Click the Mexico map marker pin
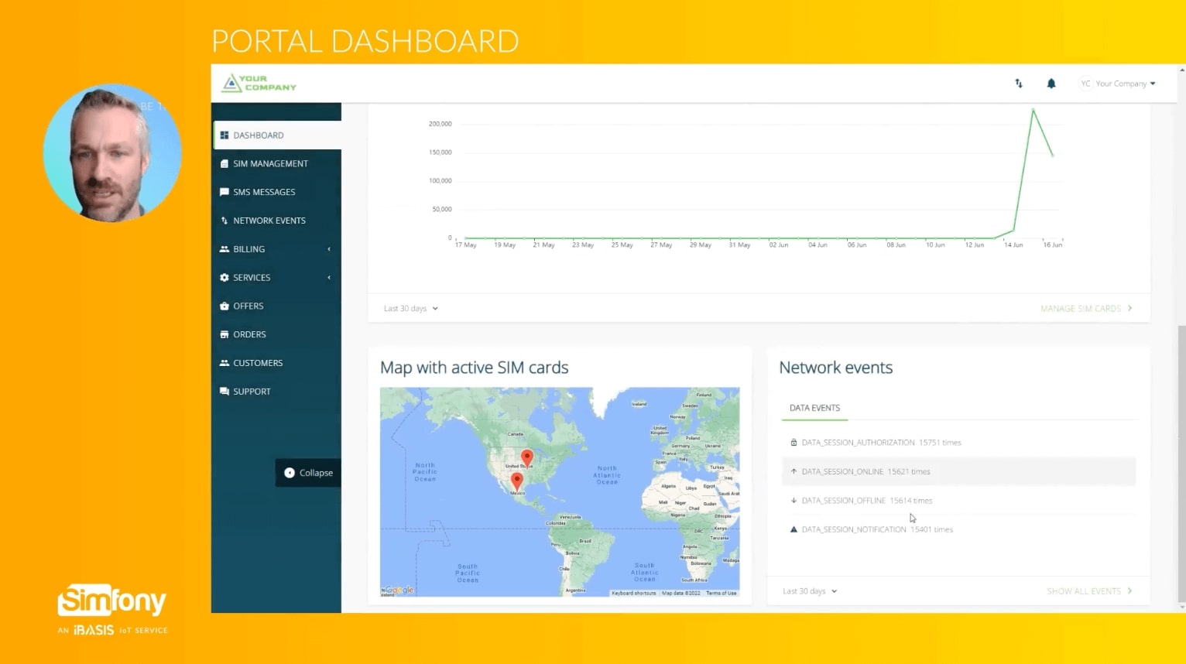 point(517,480)
